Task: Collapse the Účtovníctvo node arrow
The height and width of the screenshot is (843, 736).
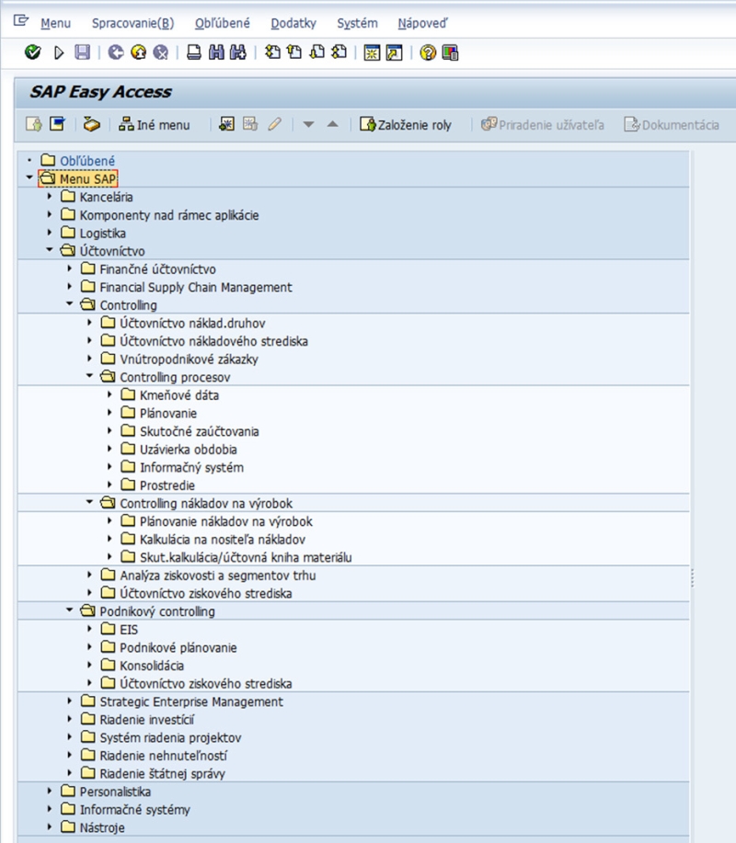Action: [50, 249]
